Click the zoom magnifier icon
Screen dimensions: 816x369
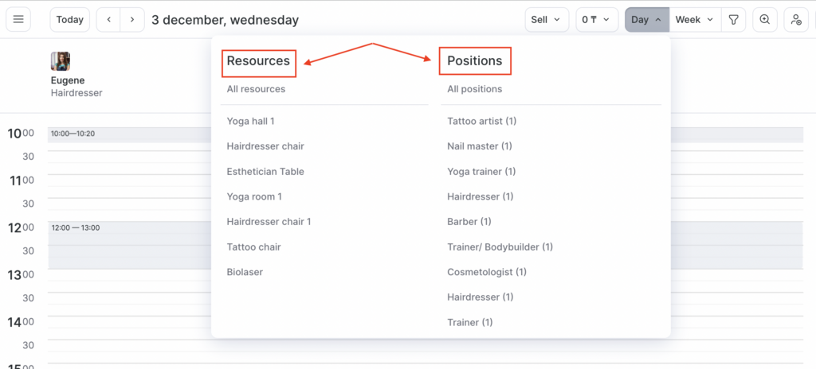(765, 20)
